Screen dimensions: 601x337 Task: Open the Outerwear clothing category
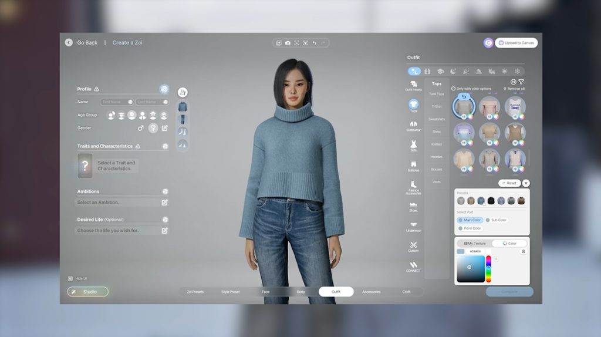[x=413, y=125]
